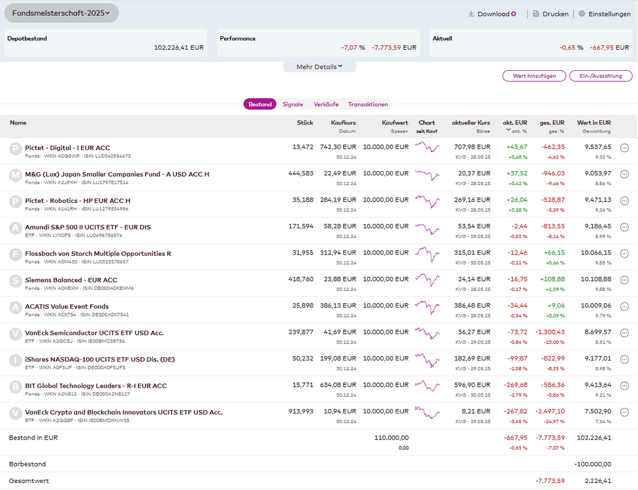Click the Wert hinzufügen button
This screenshot has height=490, width=638.
pos(534,76)
